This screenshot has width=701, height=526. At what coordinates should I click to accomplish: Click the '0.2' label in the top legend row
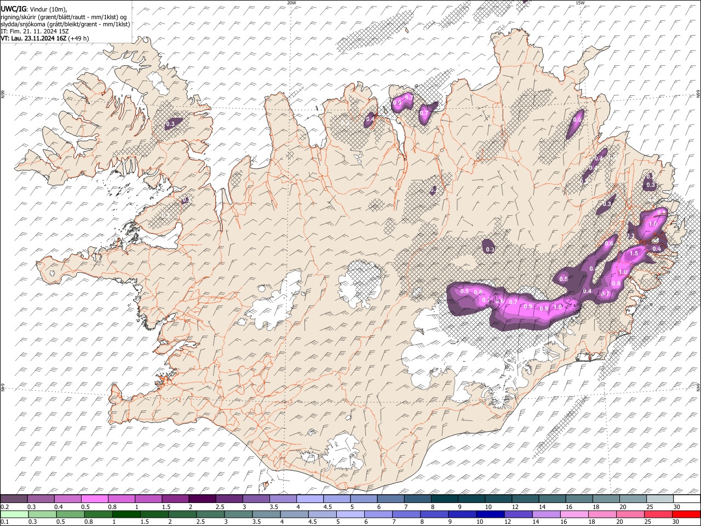click(4, 507)
